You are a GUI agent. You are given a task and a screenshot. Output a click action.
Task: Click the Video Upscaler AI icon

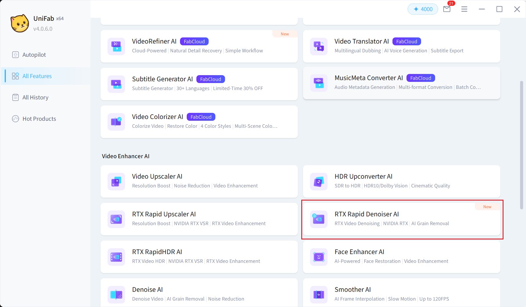click(116, 181)
